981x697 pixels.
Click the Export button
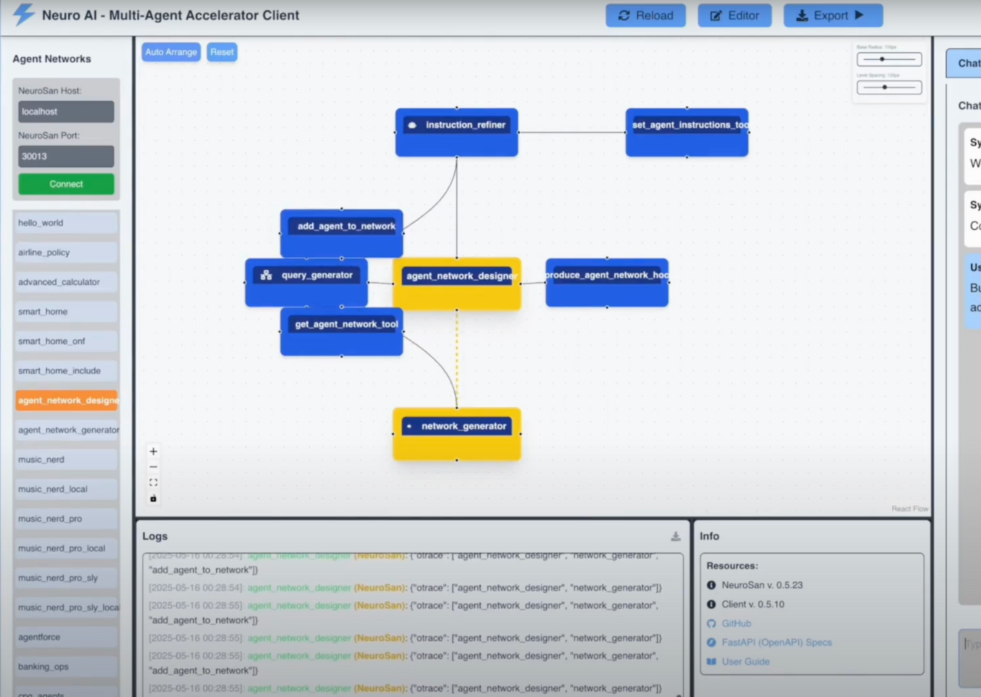click(x=833, y=15)
